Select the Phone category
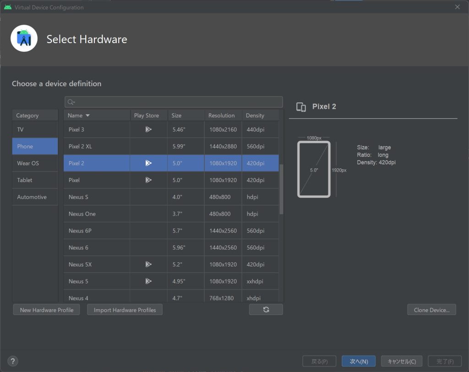 (35, 146)
